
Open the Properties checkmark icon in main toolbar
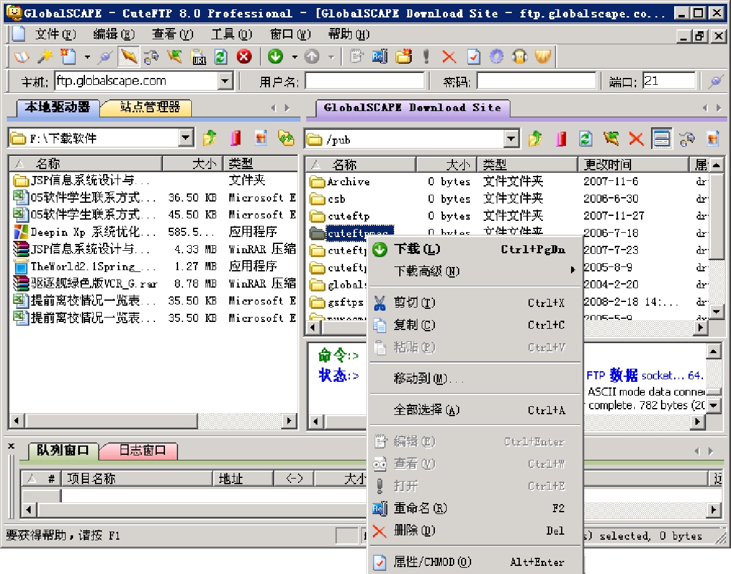pos(473,57)
